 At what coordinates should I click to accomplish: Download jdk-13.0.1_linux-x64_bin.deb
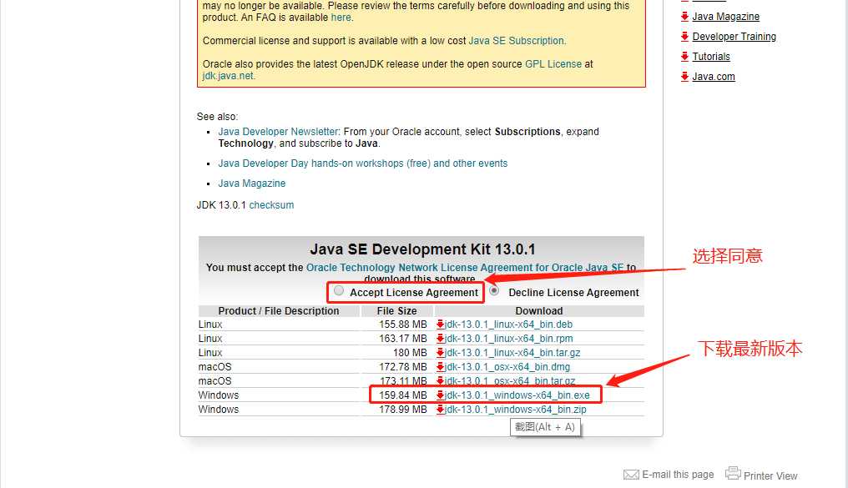(x=508, y=324)
